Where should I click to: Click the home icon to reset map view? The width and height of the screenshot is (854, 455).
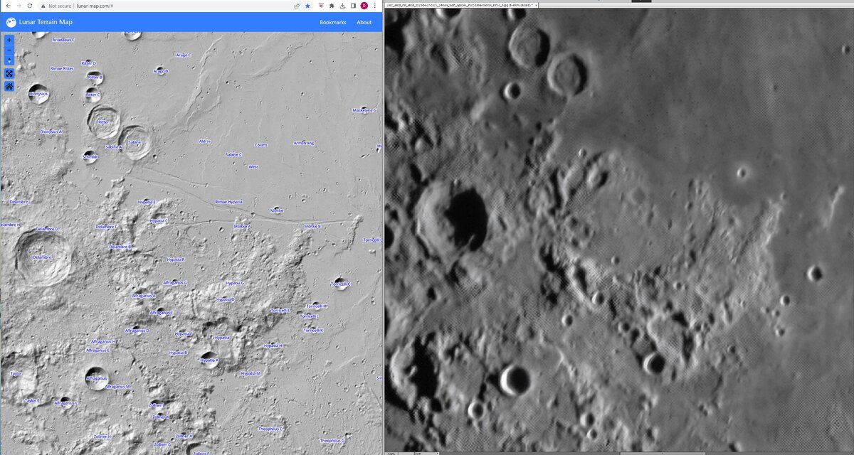(9, 86)
